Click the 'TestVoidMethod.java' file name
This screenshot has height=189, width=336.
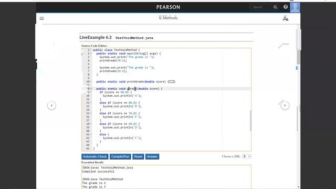[x=134, y=38]
